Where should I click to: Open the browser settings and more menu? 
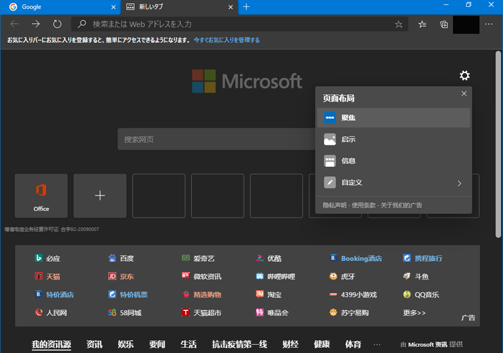click(489, 25)
